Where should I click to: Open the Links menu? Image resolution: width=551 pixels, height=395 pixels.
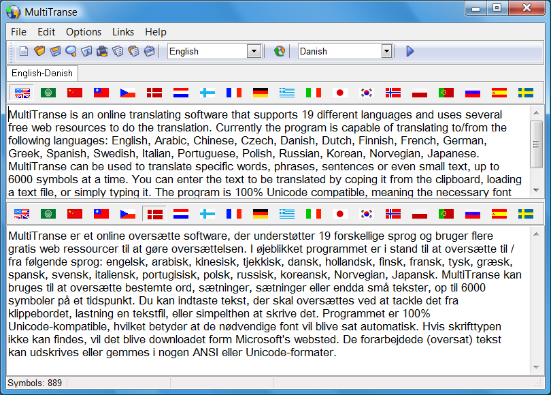click(122, 31)
